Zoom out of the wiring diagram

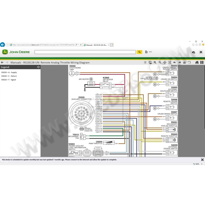[x=160, y=62]
